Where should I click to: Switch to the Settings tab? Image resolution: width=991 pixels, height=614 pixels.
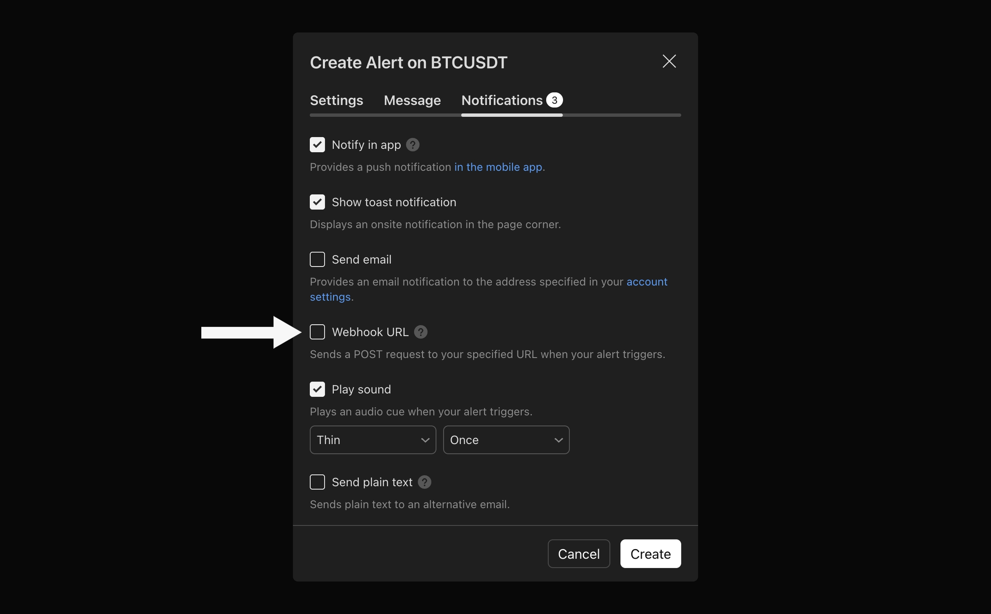click(336, 100)
